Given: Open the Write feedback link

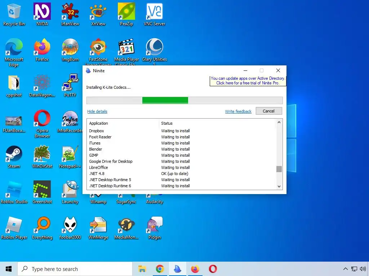Looking at the screenshot, I should (238, 111).
